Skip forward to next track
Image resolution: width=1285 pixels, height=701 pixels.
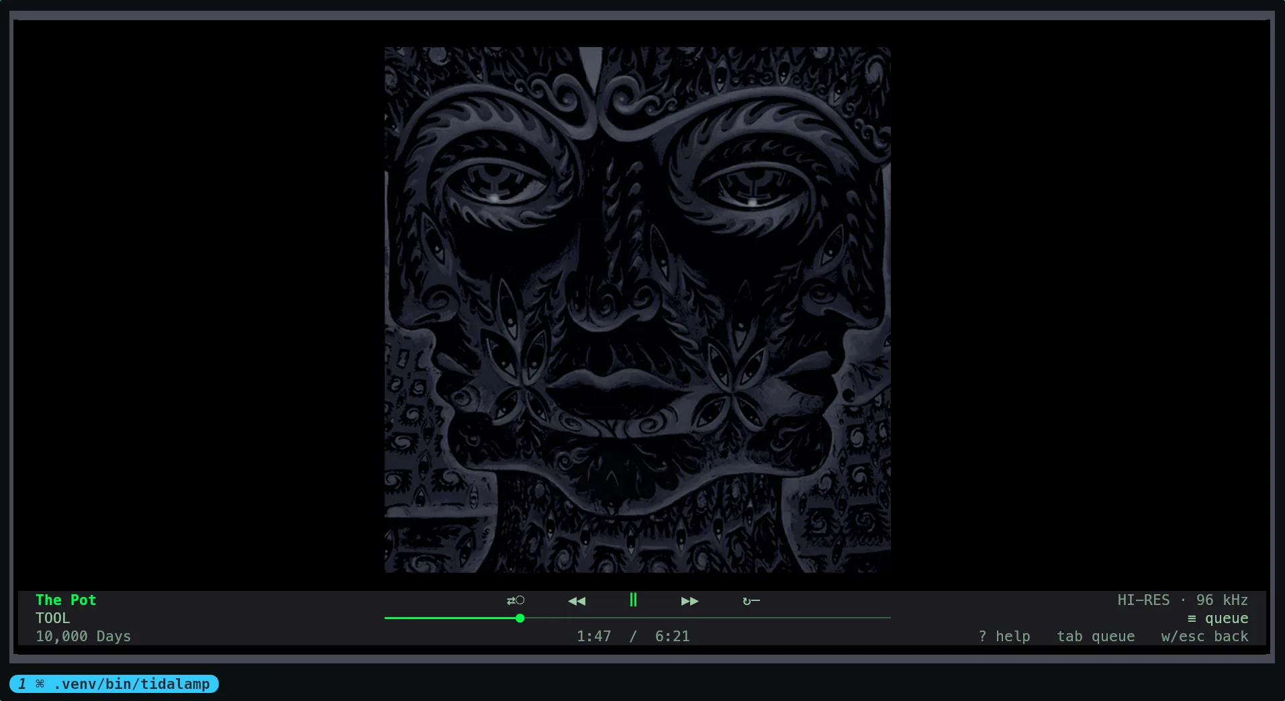(689, 601)
